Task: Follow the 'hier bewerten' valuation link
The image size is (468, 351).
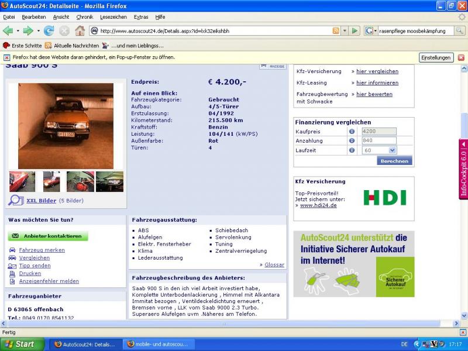Action: point(374,94)
